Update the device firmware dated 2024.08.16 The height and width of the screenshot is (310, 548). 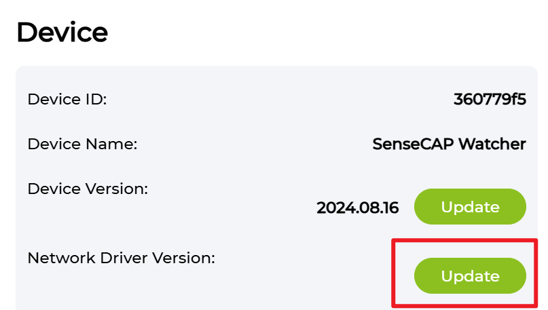coord(470,207)
